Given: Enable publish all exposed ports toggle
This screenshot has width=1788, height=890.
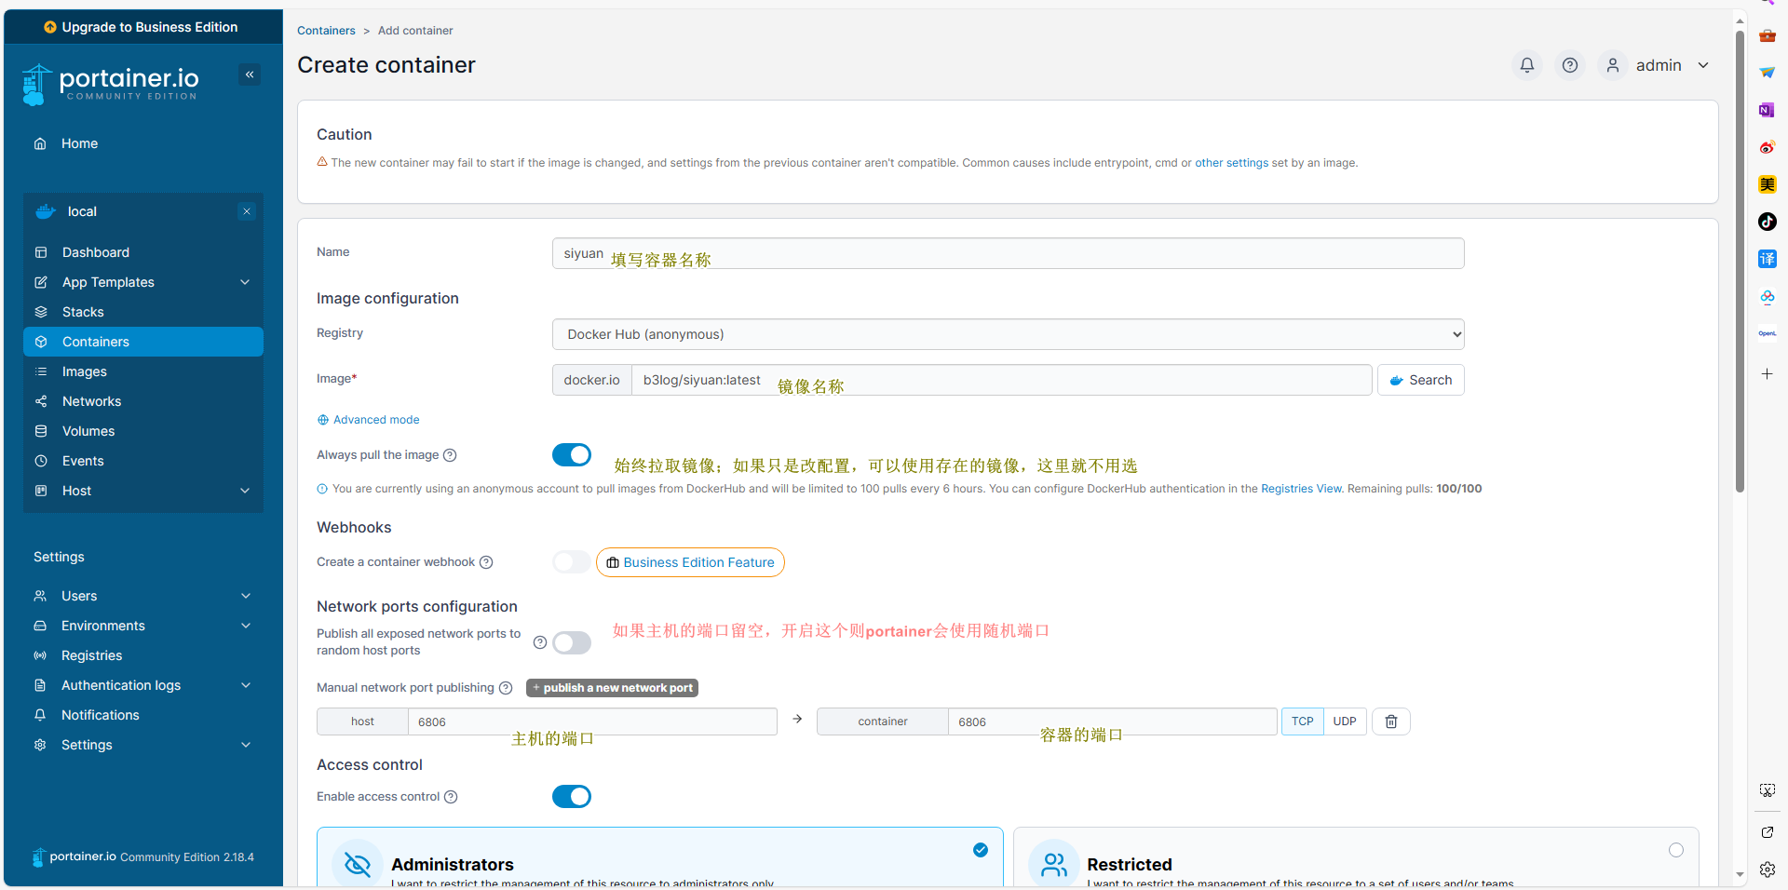Looking at the screenshot, I should [572, 642].
